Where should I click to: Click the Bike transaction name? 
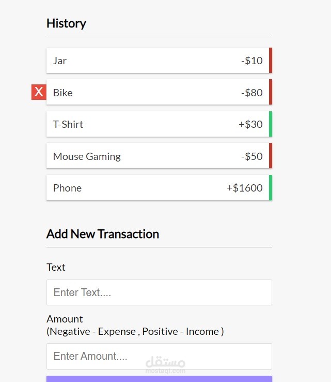tap(62, 93)
